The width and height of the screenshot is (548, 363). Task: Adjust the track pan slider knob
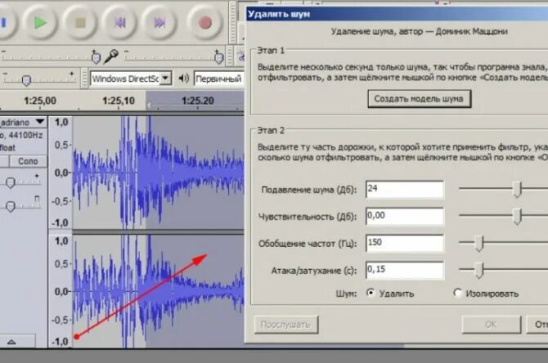coord(11,206)
